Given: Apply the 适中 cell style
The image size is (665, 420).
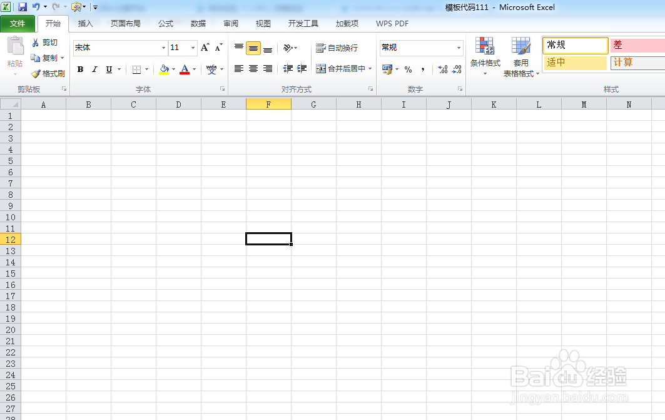Looking at the screenshot, I should (576, 63).
